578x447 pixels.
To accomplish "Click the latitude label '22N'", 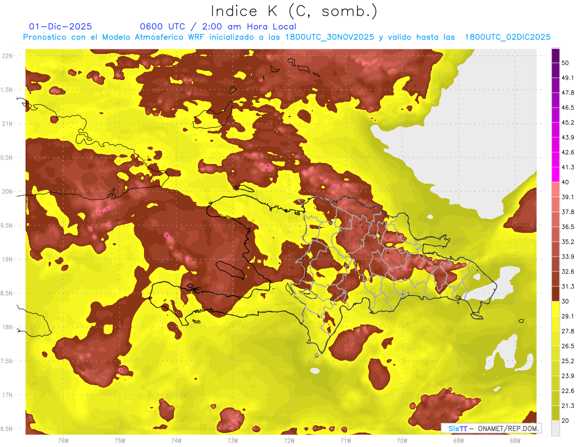I will click(8, 56).
